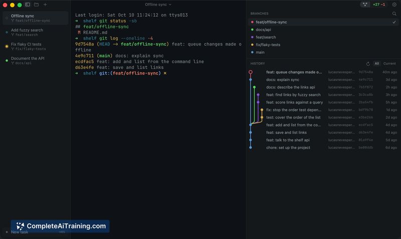401x239 pixels.
Task: Open the Offline sync title dropdown
Action: [x=158, y=4]
